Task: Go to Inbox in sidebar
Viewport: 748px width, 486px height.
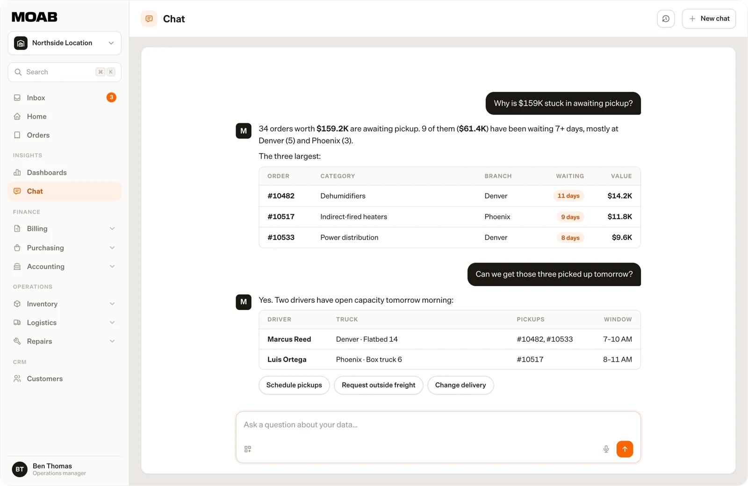Action: click(x=65, y=98)
